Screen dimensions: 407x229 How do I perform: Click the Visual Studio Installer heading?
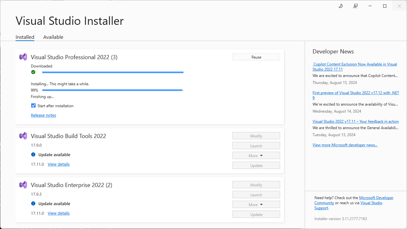pyautogui.click(x=70, y=21)
